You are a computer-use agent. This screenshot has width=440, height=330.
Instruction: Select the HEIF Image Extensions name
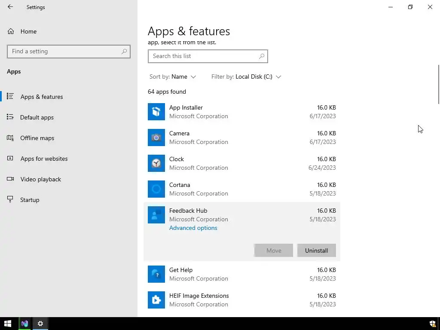click(x=199, y=296)
